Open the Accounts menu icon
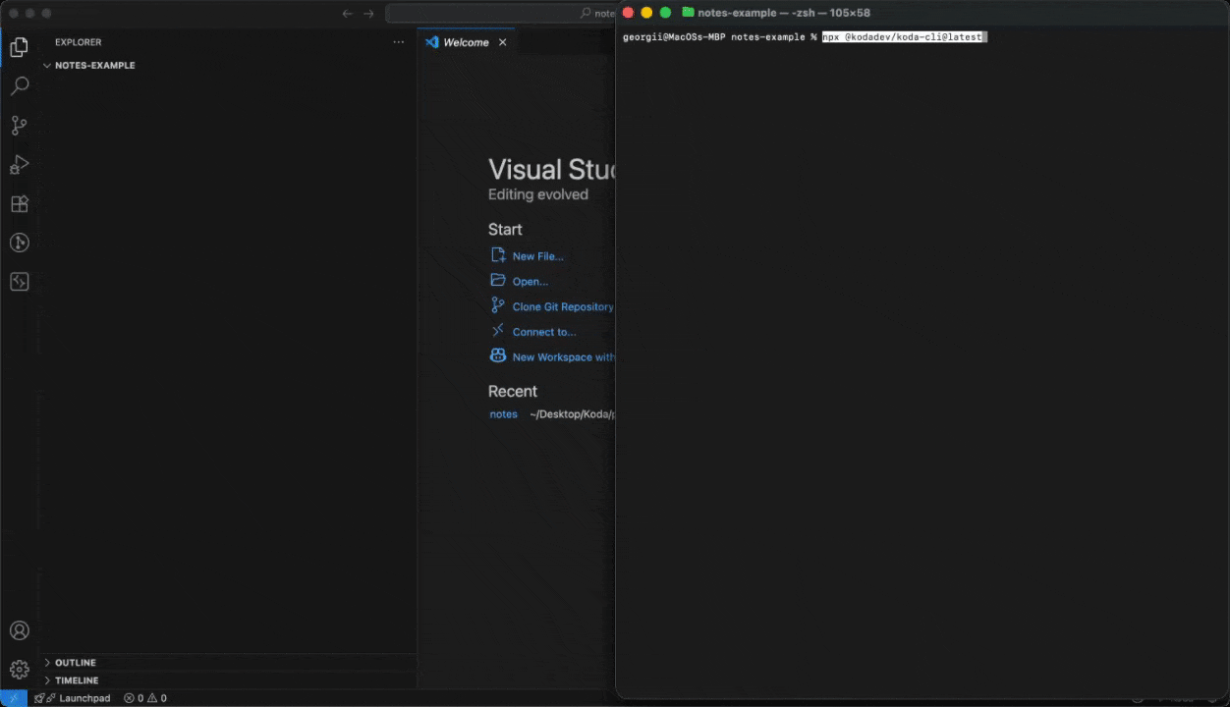This screenshot has height=707, width=1230. click(20, 630)
